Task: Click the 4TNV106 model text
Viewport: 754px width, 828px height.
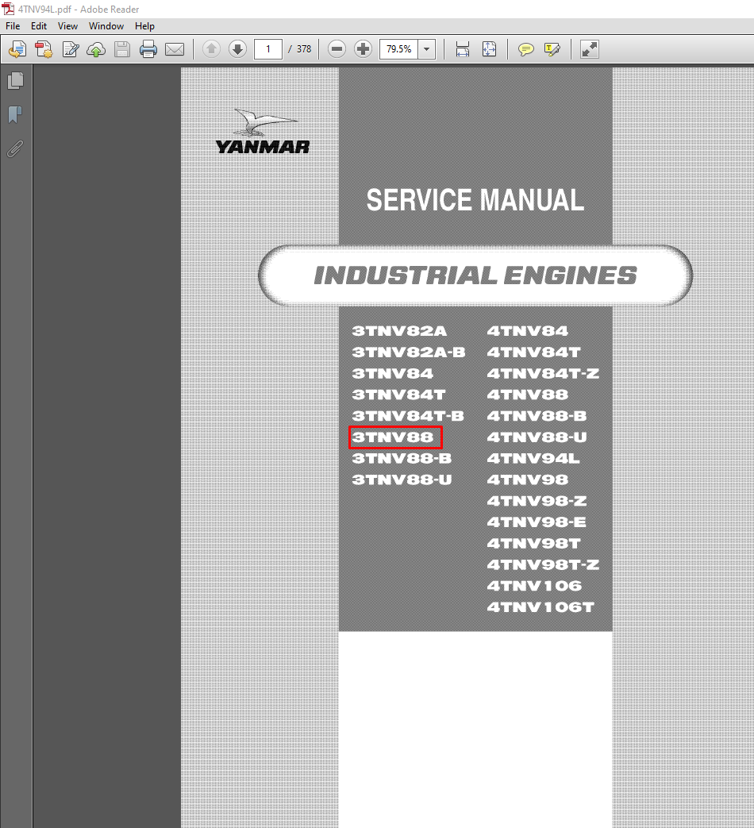Action: (x=534, y=586)
